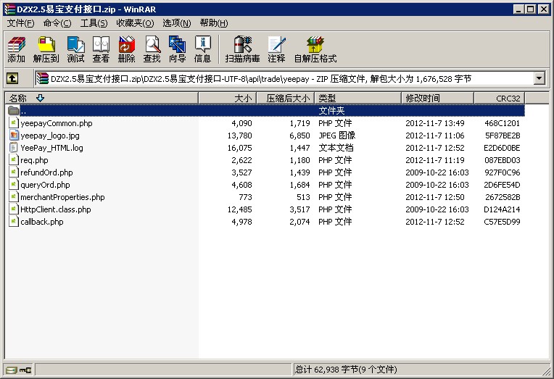Click callback.php file name
Screen dimensions: 554x379
(41, 222)
